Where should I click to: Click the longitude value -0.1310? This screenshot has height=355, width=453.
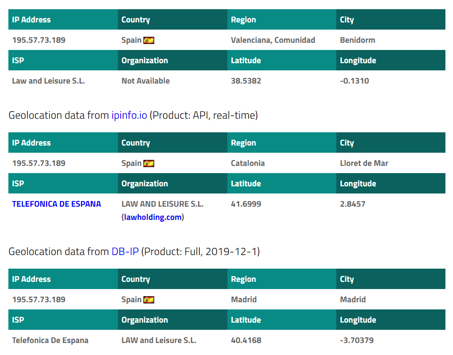[354, 81]
